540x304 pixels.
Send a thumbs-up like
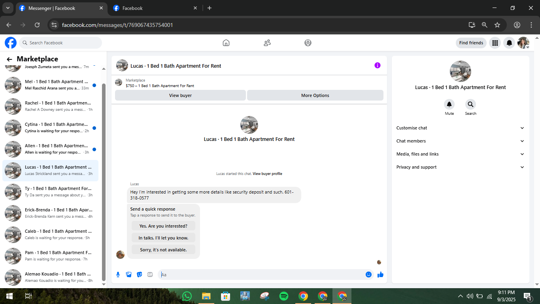tap(380, 274)
